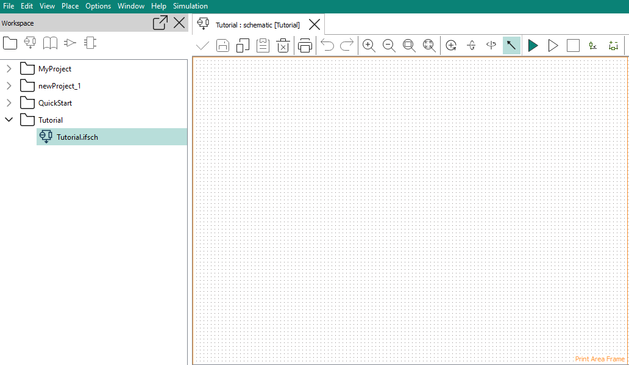Open the Edit menu
Image resolution: width=629 pixels, height=365 pixels.
point(27,6)
